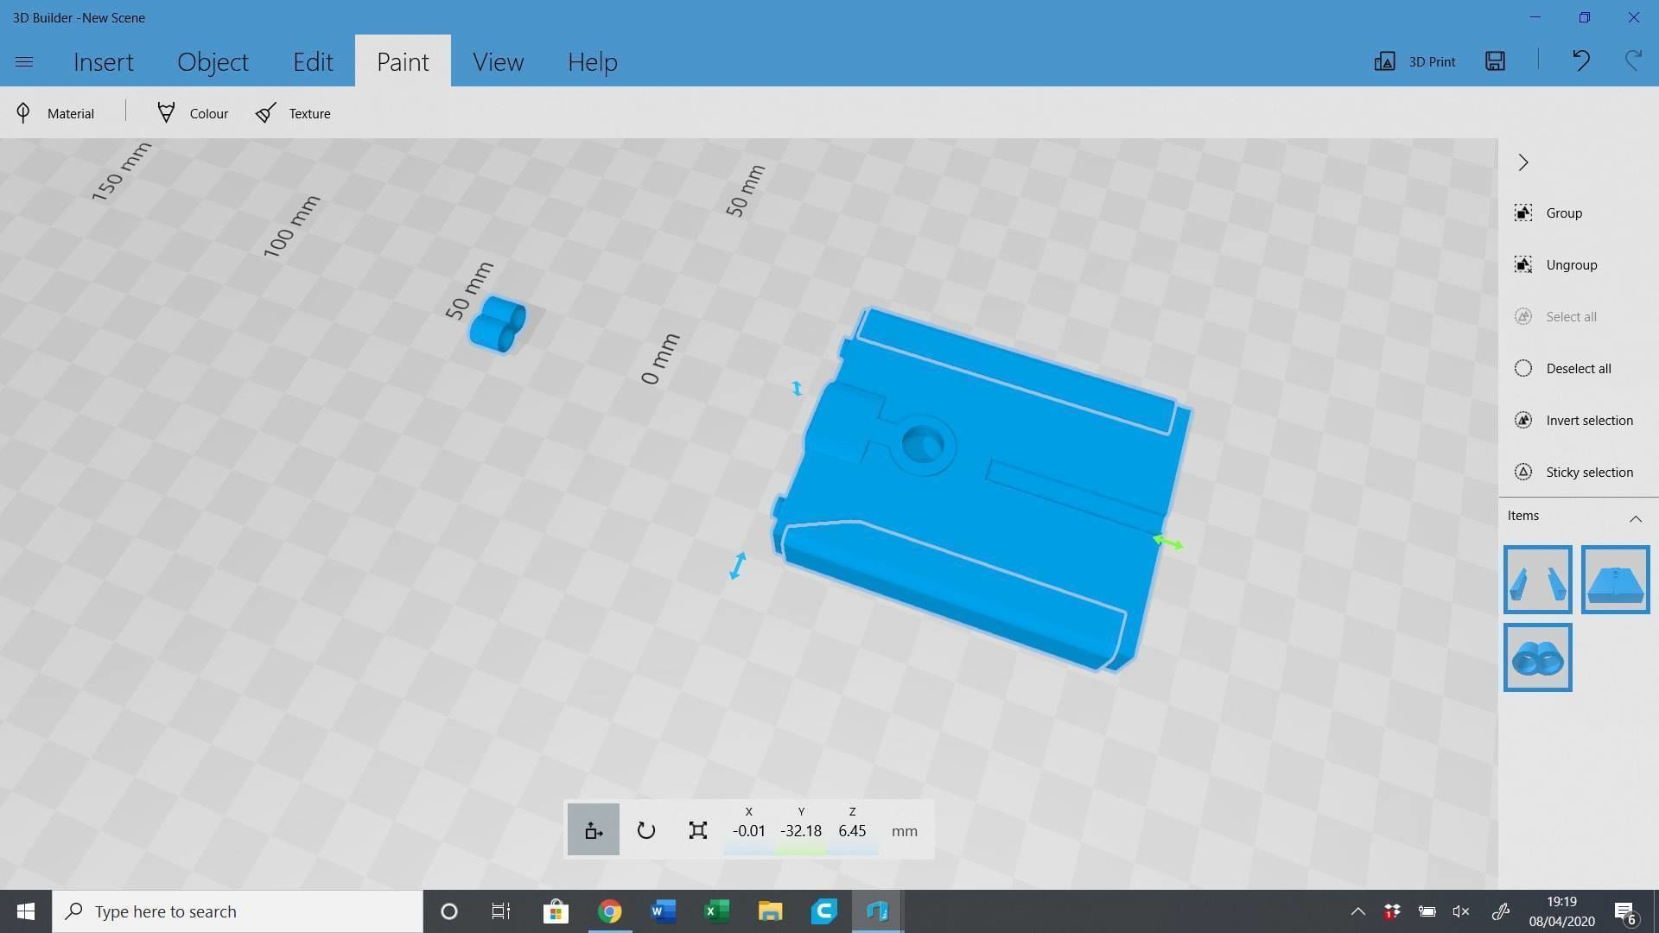Open the Insert menu

click(104, 61)
